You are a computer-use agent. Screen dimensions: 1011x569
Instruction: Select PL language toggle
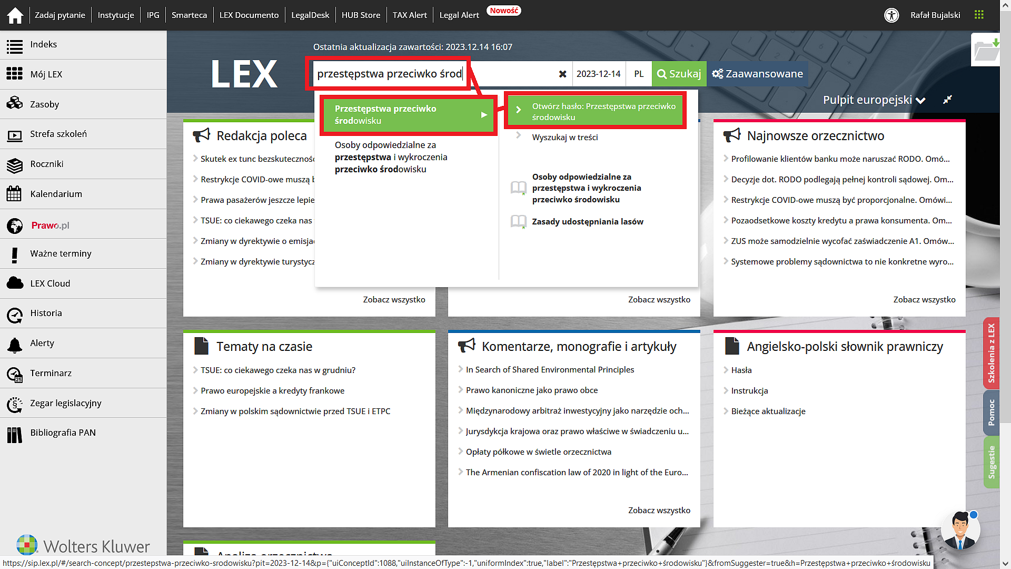(638, 74)
